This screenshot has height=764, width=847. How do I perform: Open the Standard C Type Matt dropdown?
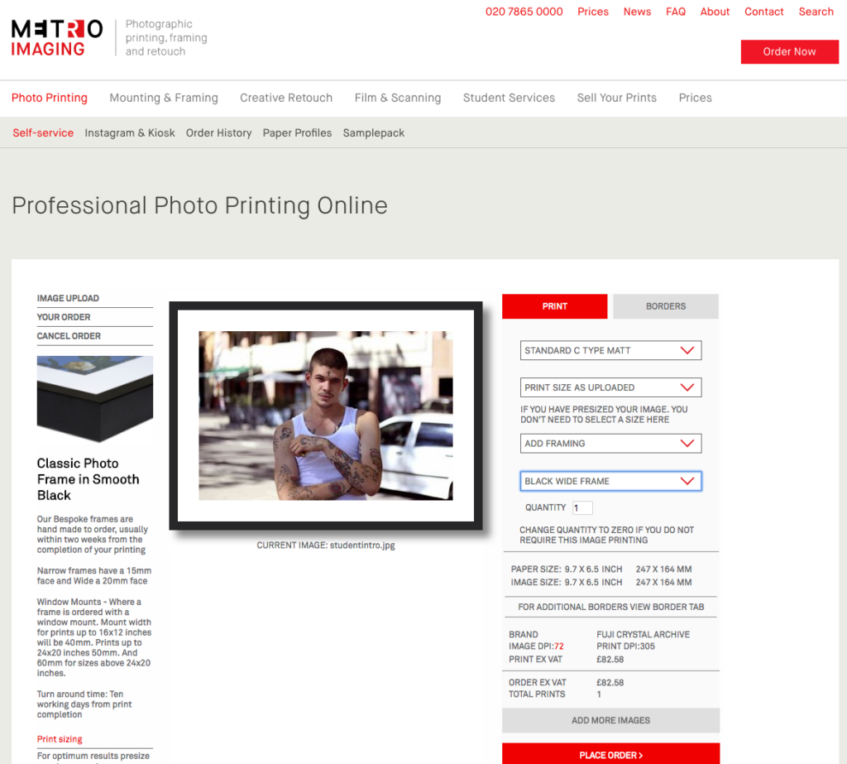point(610,350)
